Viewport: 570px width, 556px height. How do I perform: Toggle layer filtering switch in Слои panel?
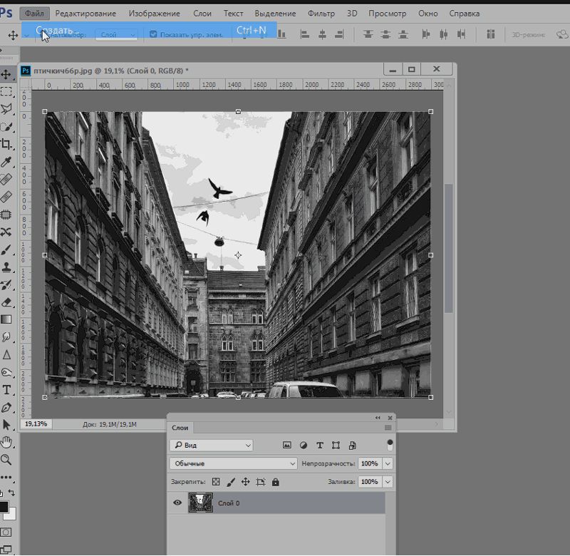[x=390, y=445]
